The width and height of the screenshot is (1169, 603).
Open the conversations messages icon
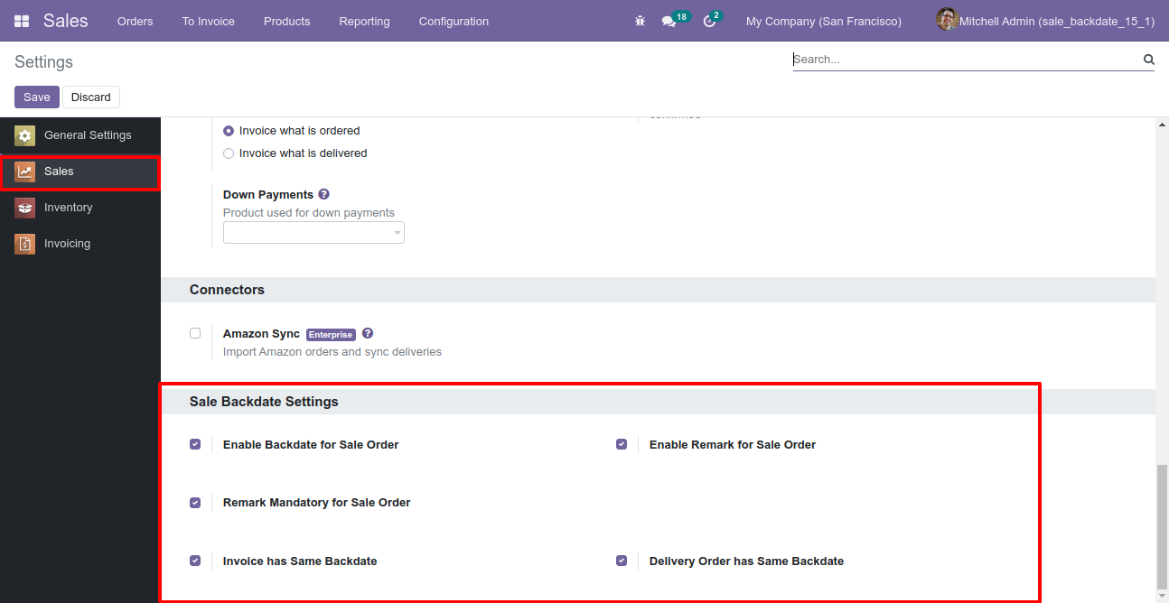pos(669,22)
